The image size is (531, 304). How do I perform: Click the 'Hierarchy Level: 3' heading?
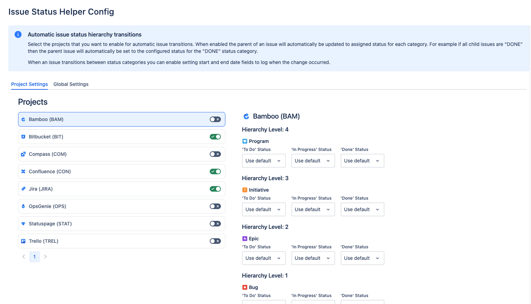(x=265, y=178)
